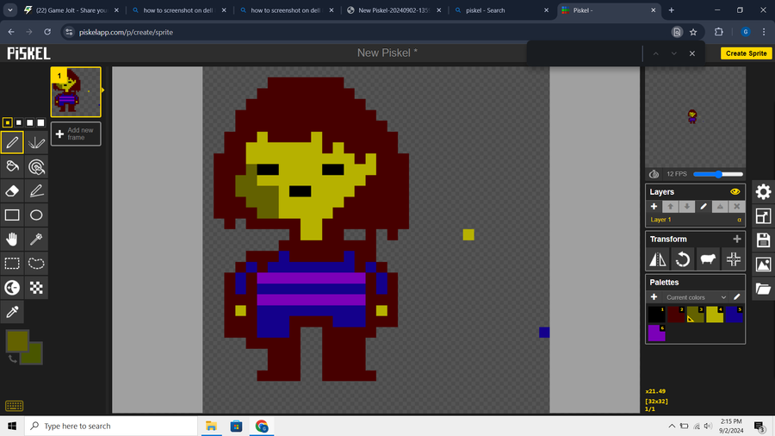This screenshot has height=436, width=775.
Task: Open Settings gear on right sidebar
Action: click(x=763, y=192)
